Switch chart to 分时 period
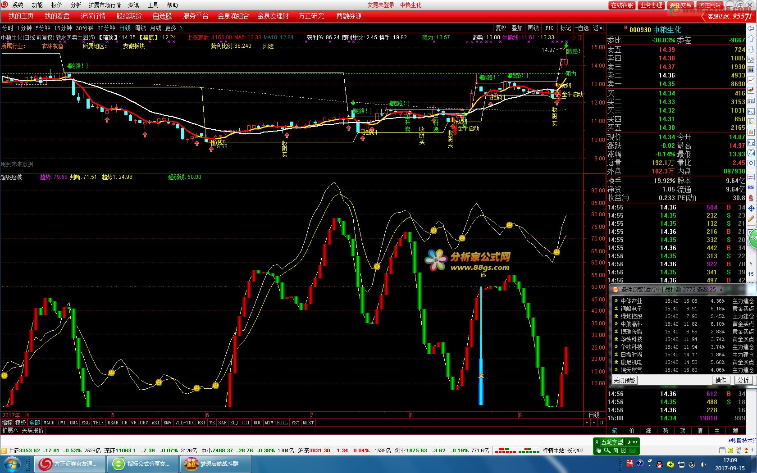 (8, 28)
